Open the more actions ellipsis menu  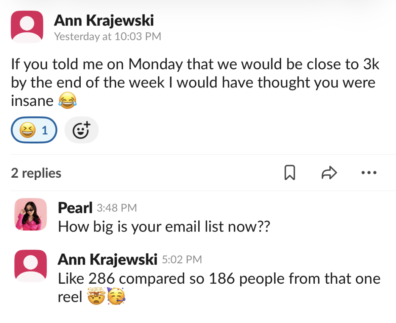click(x=369, y=173)
